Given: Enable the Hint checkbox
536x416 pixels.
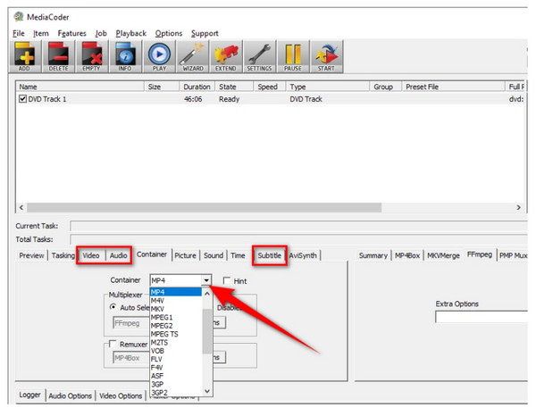Looking at the screenshot, I should 227,280.
